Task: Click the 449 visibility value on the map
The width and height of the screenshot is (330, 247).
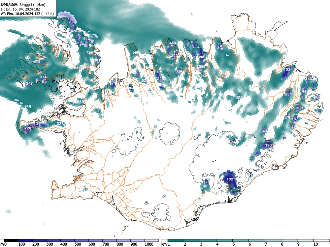Action: click(x=173, y=43)
